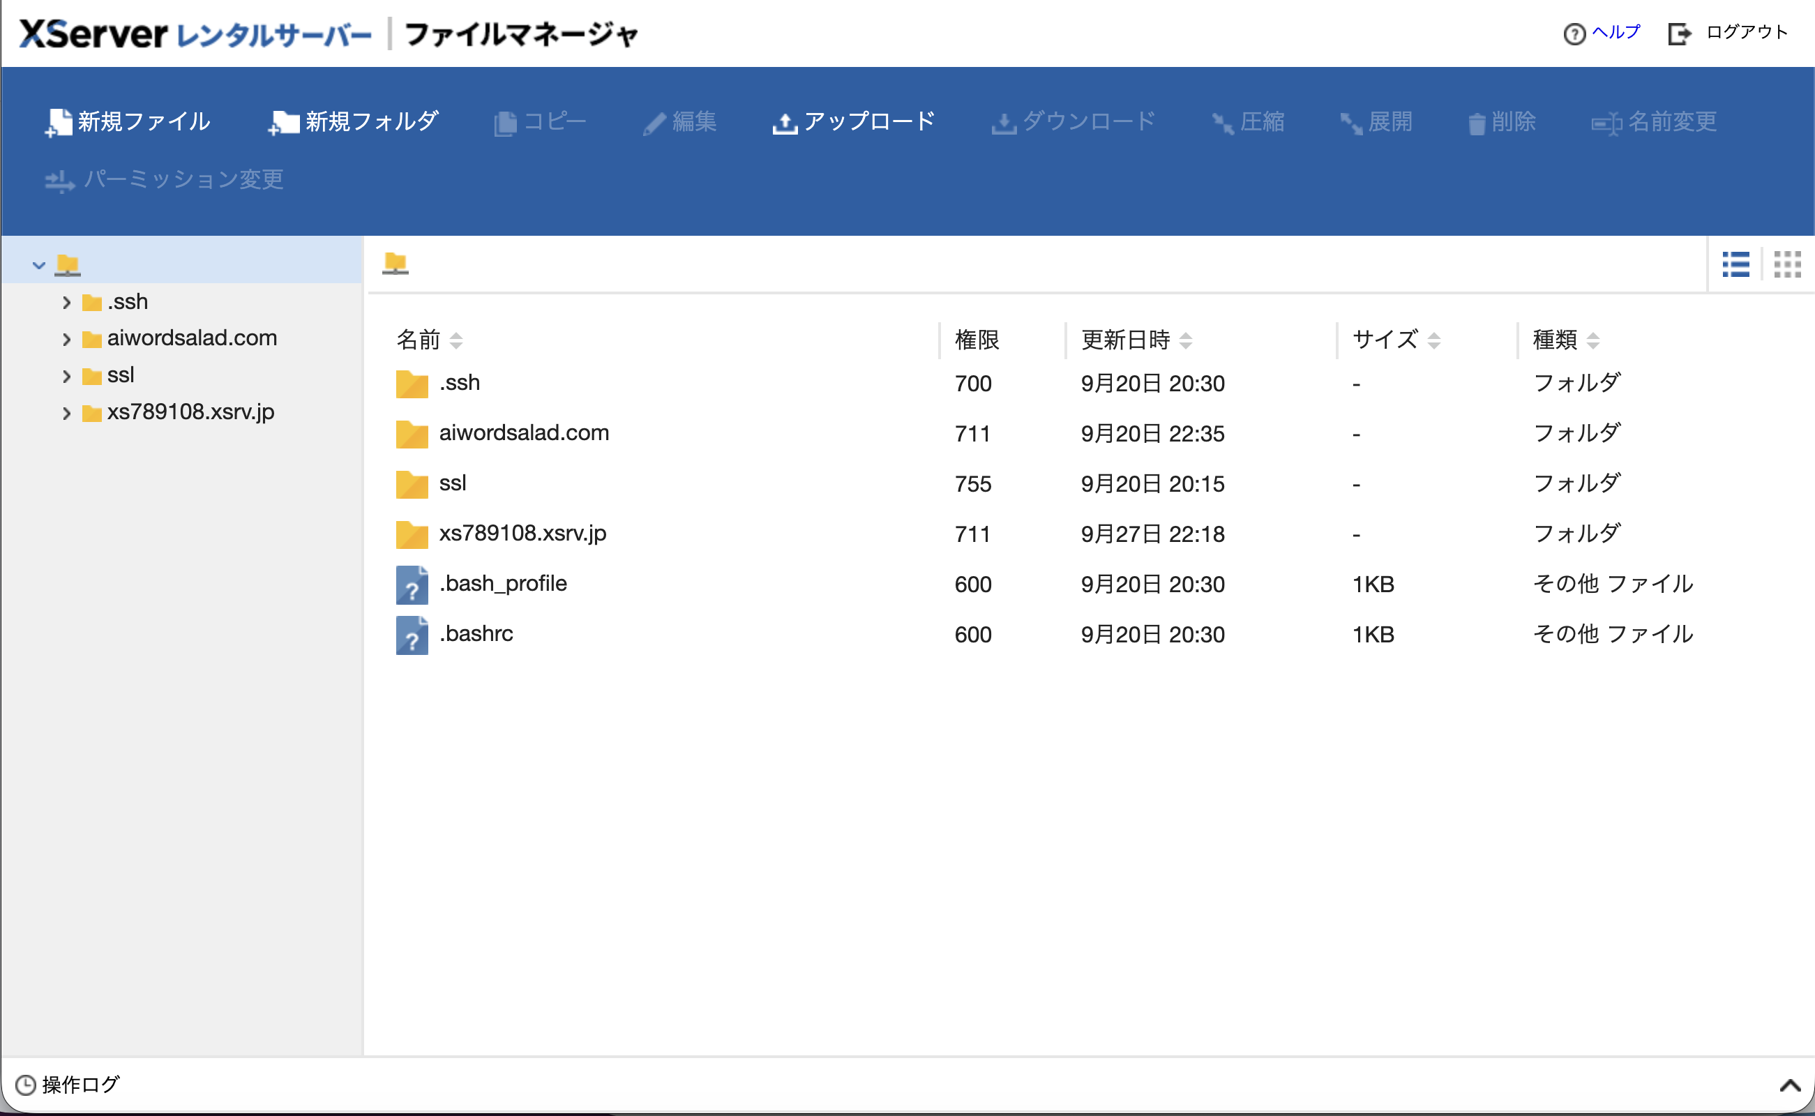Expand the aiwordsalad.com tree folder
The width and height of the screenshot is (1815, 1116).
[x=66, y=340]
